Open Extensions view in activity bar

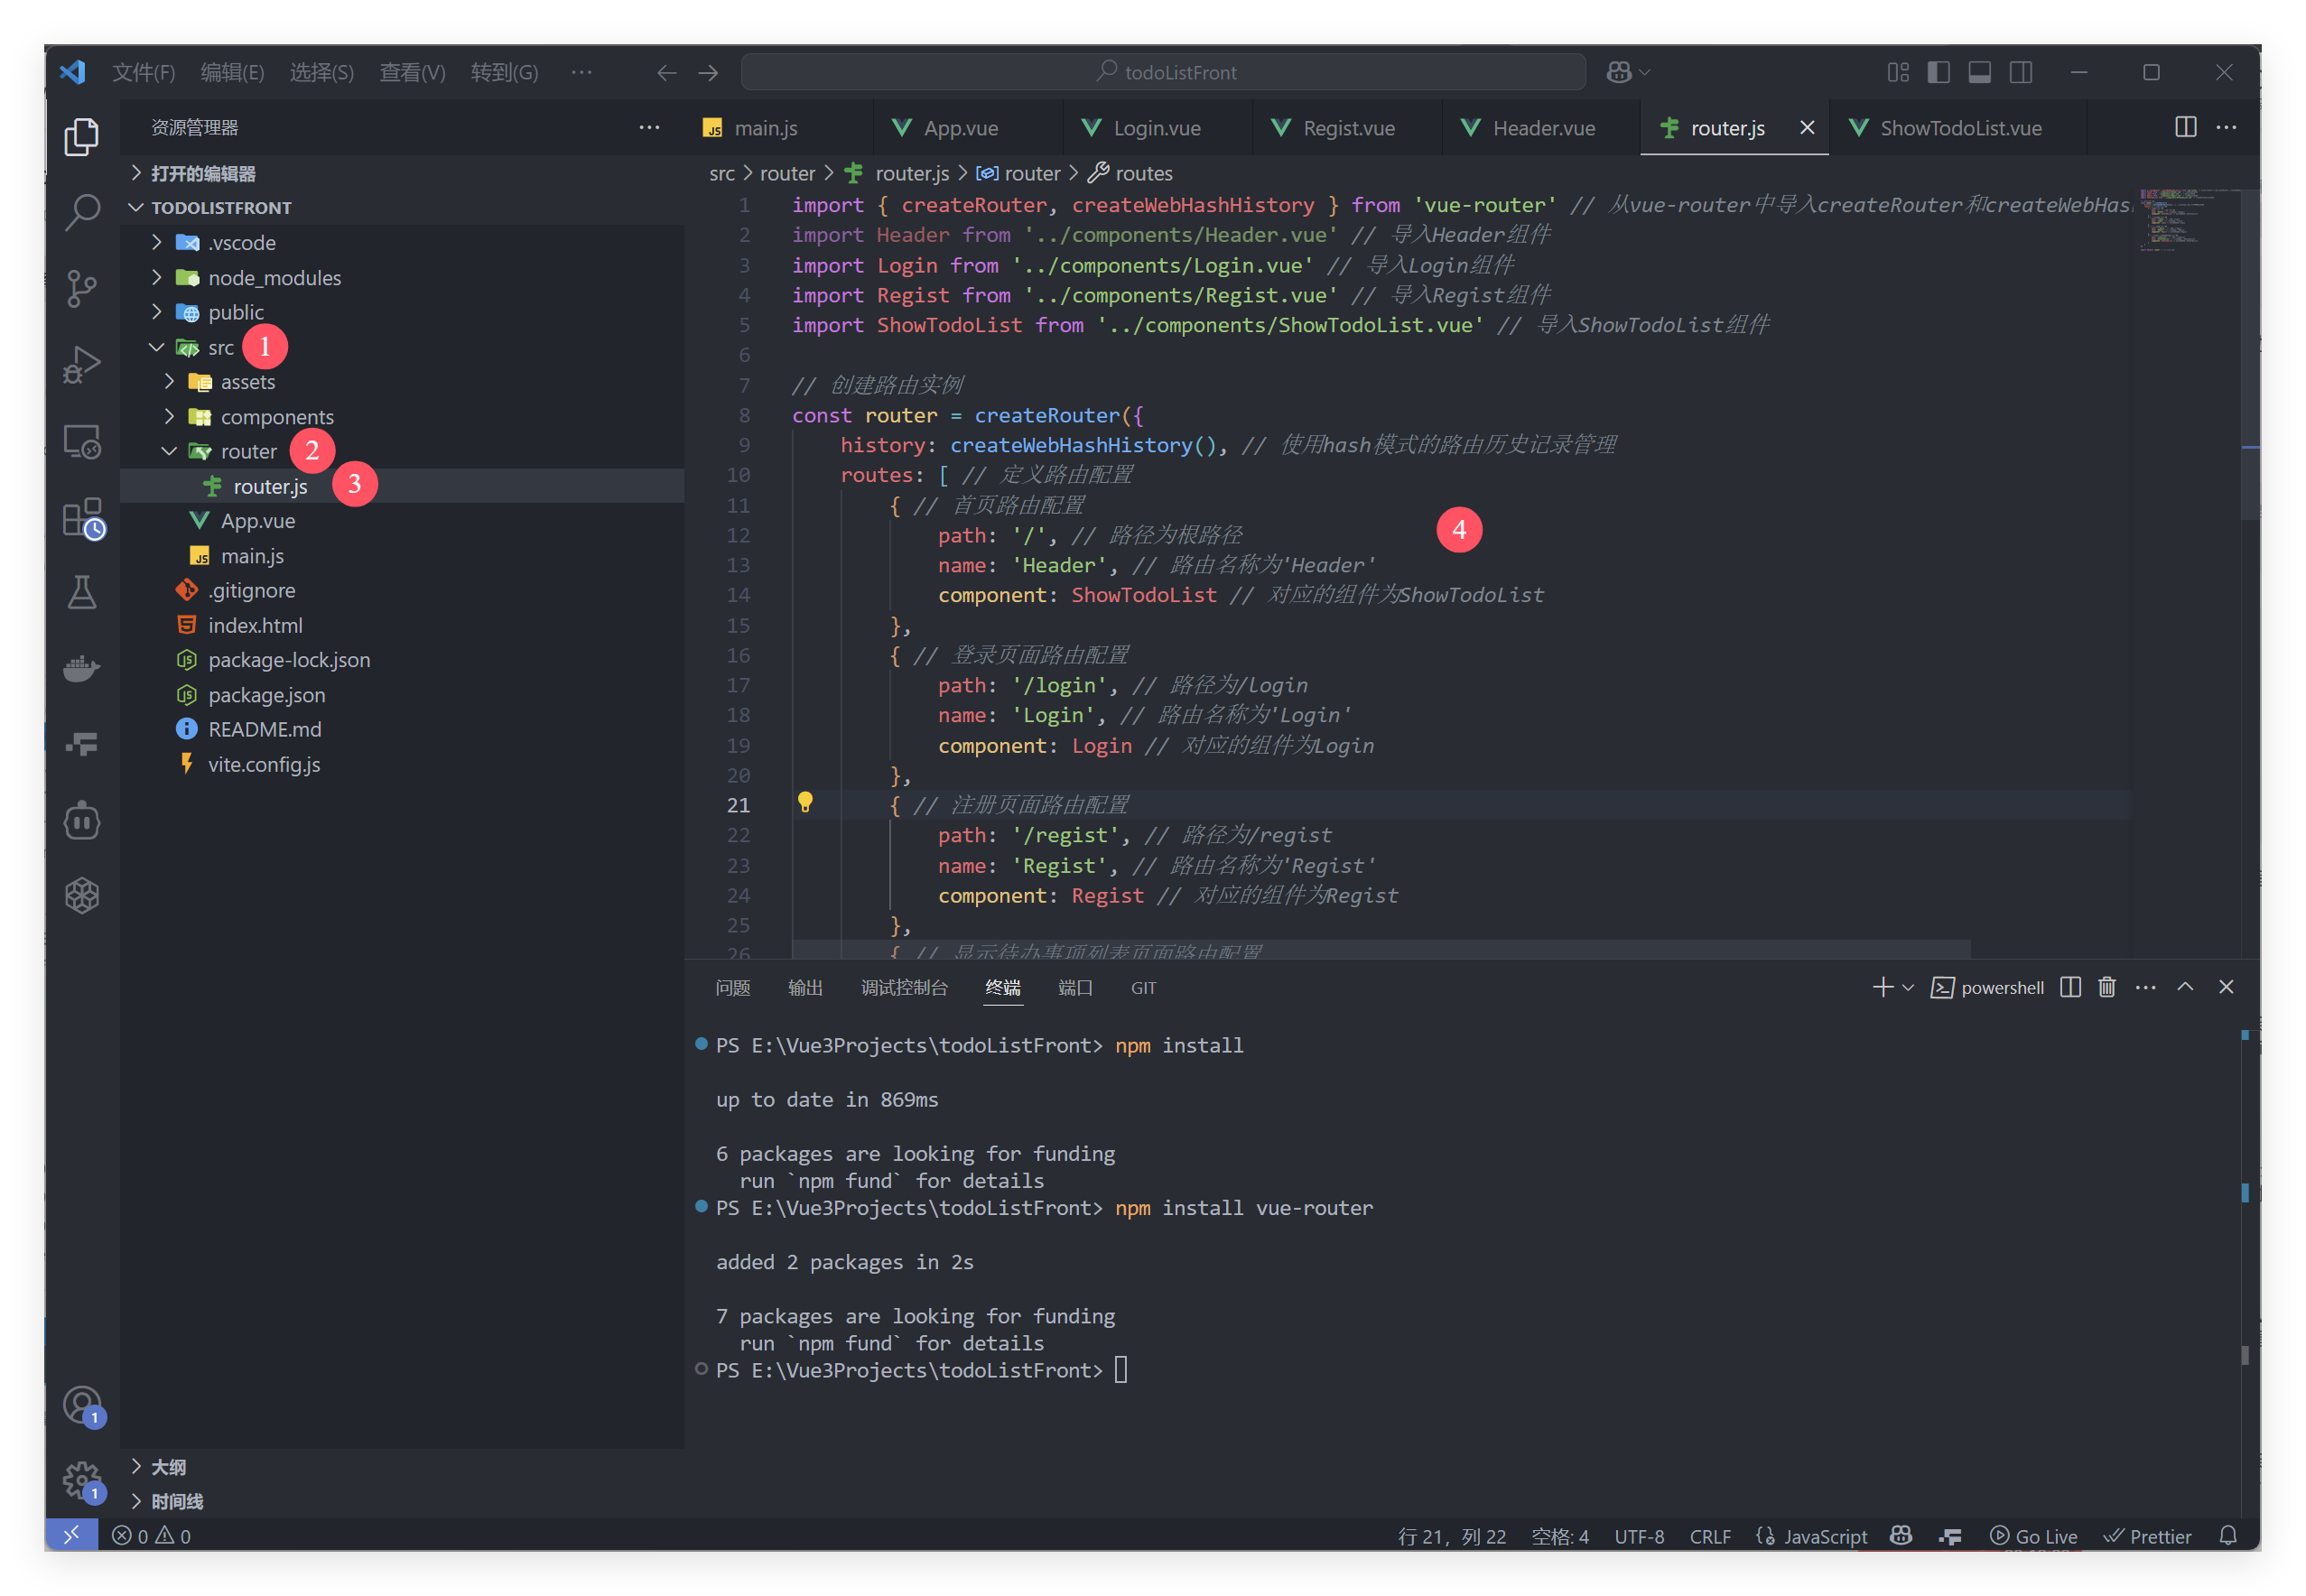[x=82, y=518]
